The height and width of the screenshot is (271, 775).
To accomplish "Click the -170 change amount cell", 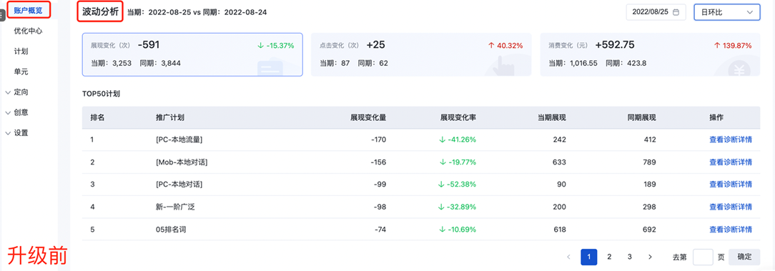I will 378,139.
